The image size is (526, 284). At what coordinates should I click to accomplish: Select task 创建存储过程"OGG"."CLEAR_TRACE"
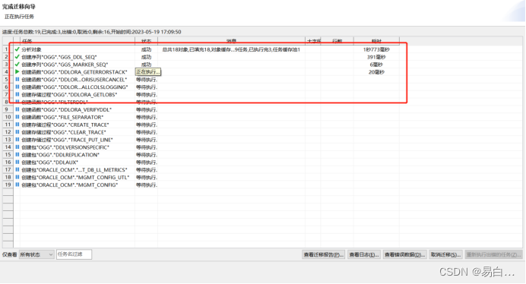pyautogui.click(x=64, y=132)
